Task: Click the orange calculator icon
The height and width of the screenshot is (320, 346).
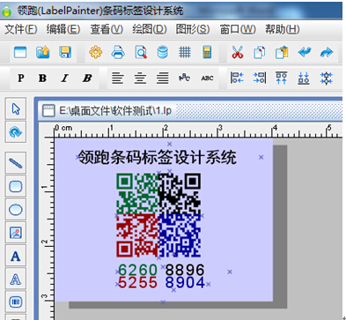Action: coord(207,53)
